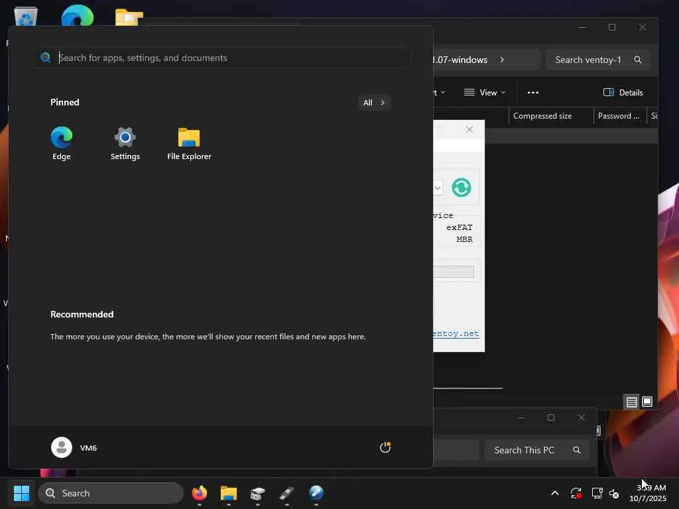Open the ventoy.net link
679x509 pixels.
(x=456, y=334)
